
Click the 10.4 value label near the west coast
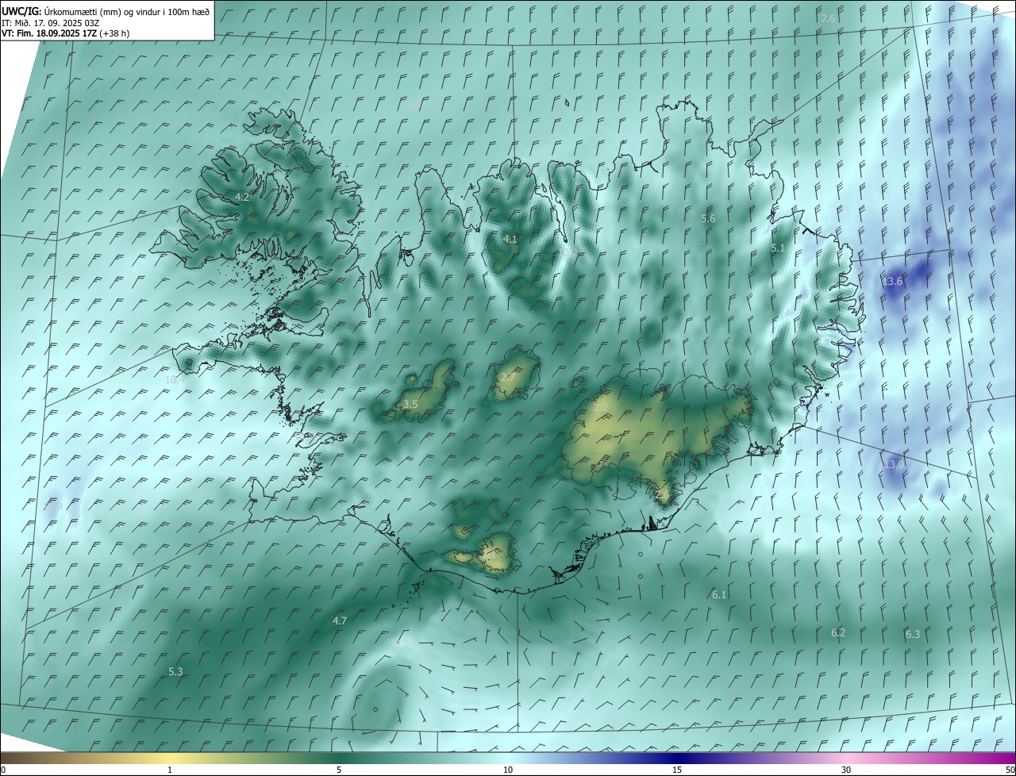[x=175, y=380]
